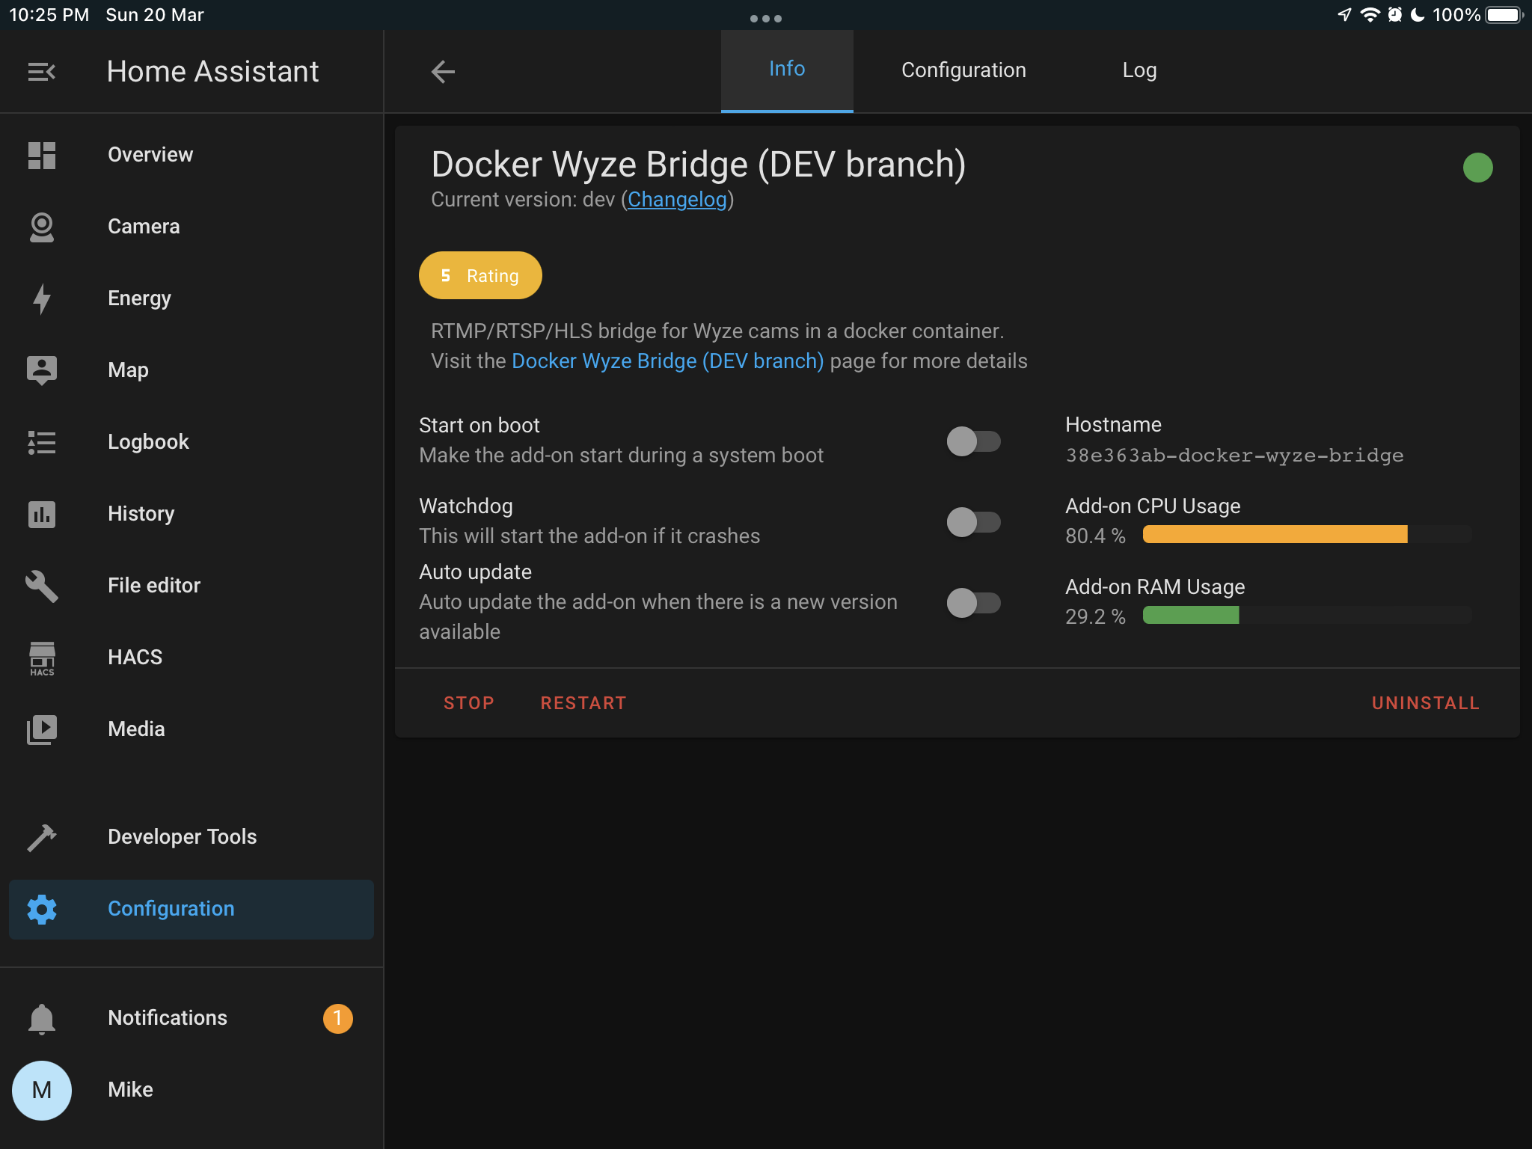
Task: Open the HACS store icon
Action: [x=42, y=658]
